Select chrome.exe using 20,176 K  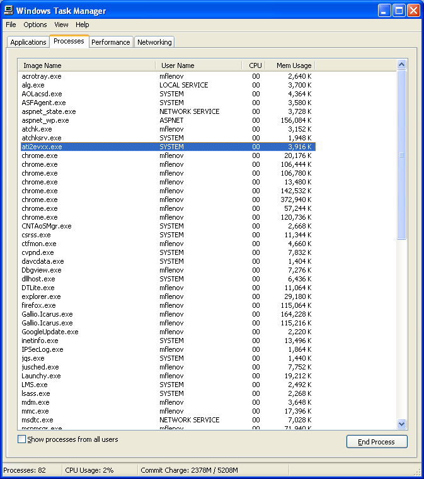[168, 155]
